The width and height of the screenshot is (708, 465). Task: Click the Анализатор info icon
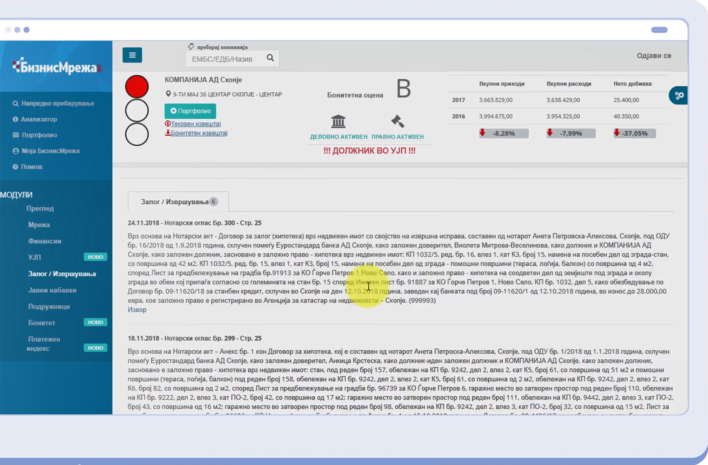click(x=15, y=119)
